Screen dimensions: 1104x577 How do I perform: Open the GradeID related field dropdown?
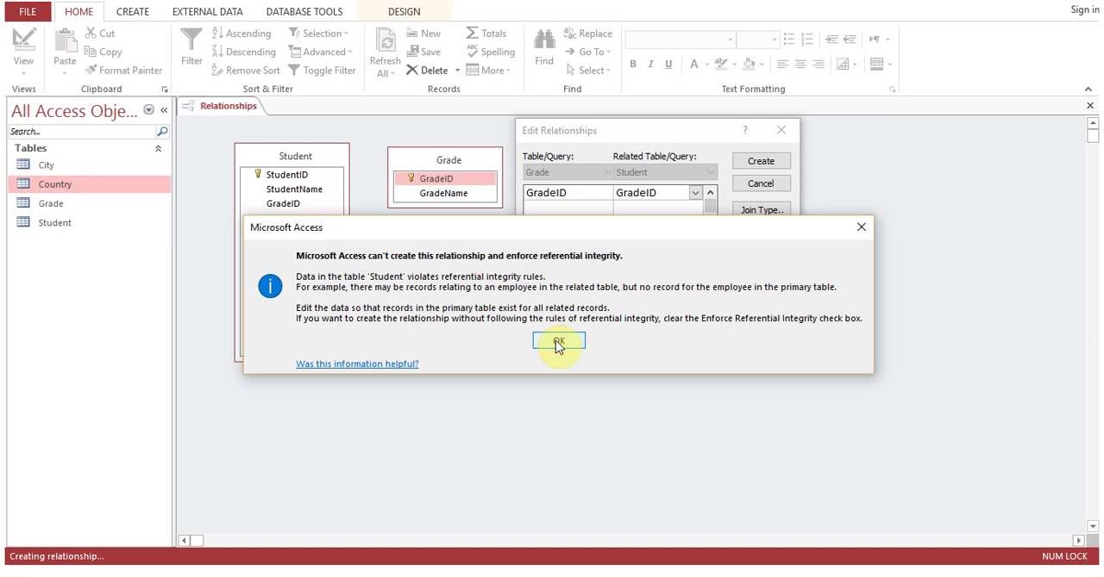pos(695,193)
